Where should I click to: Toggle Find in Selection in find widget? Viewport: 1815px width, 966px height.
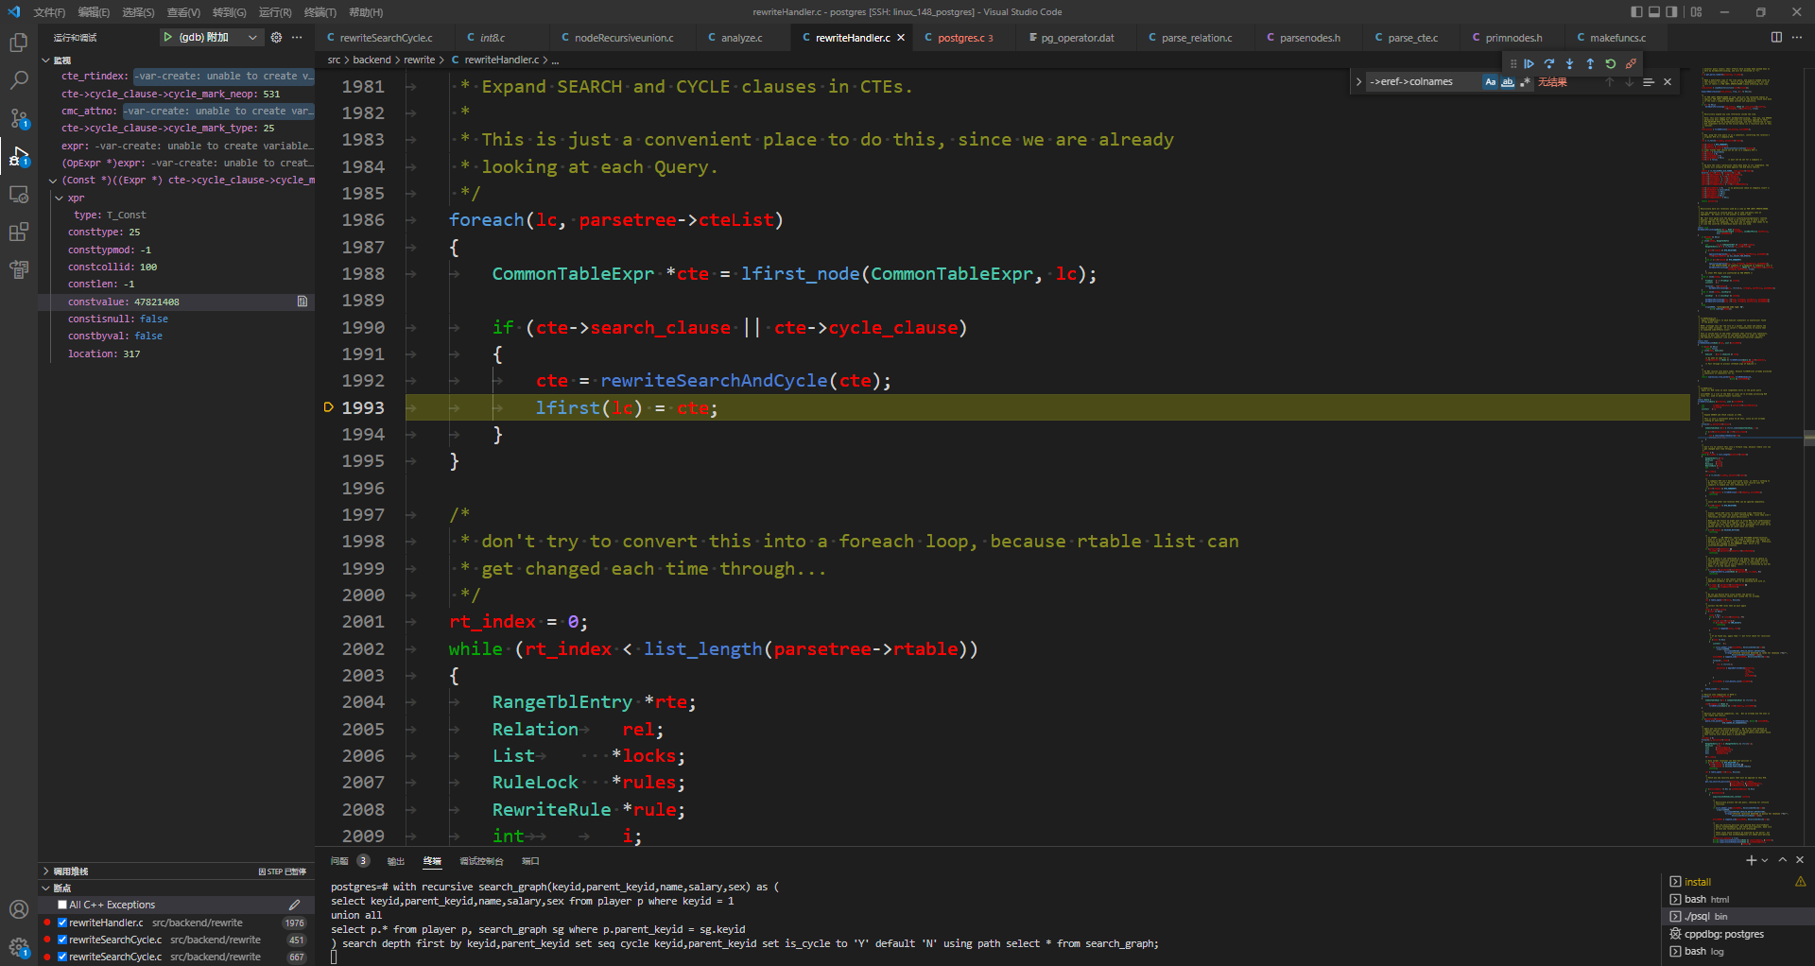(x=1648, y=82)
